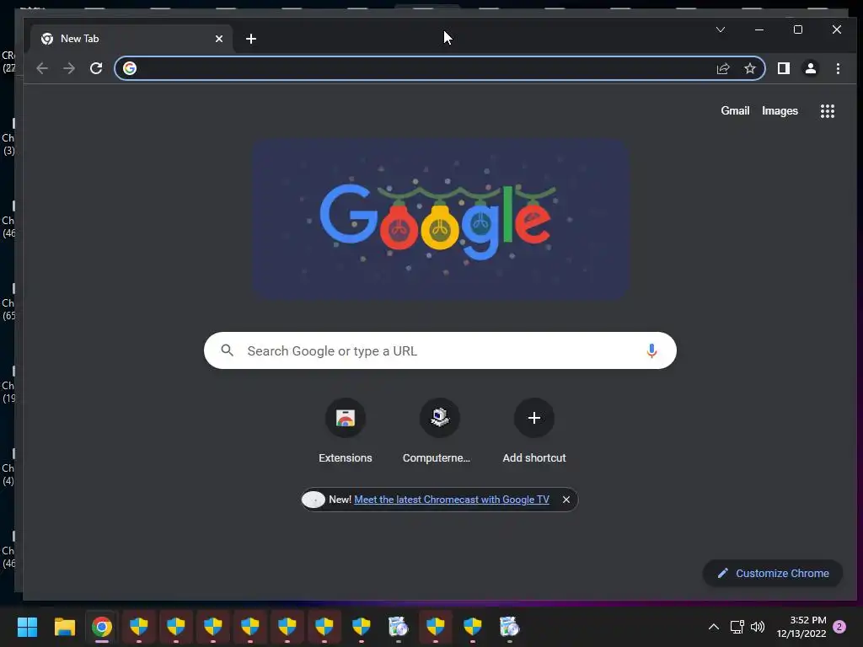Reload the current page

tap(96, 68)
